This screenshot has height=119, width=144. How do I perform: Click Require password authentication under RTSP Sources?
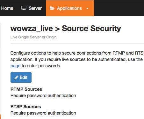click(43, 113)
